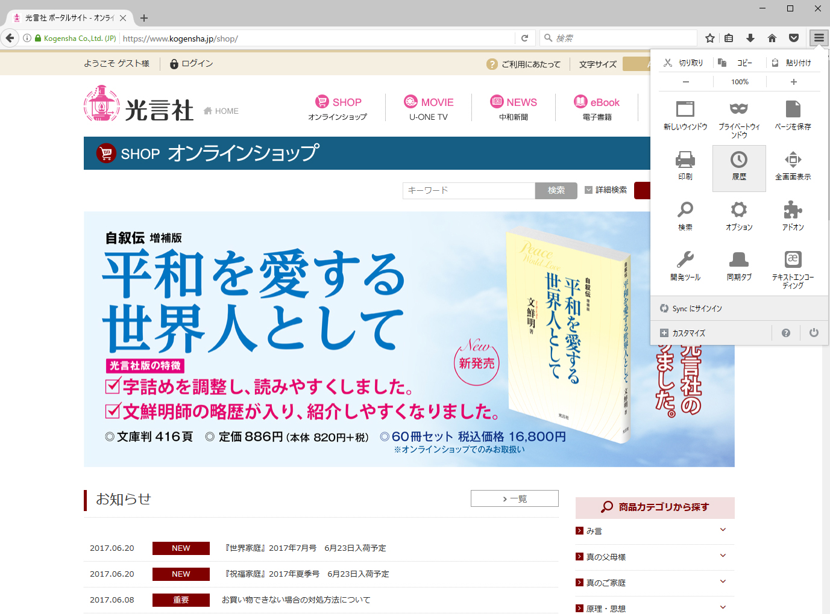This screenshot has width=830, height=614.
Task: Open the Pocket icon in toolbar
Action: click(x=794, y=38)
